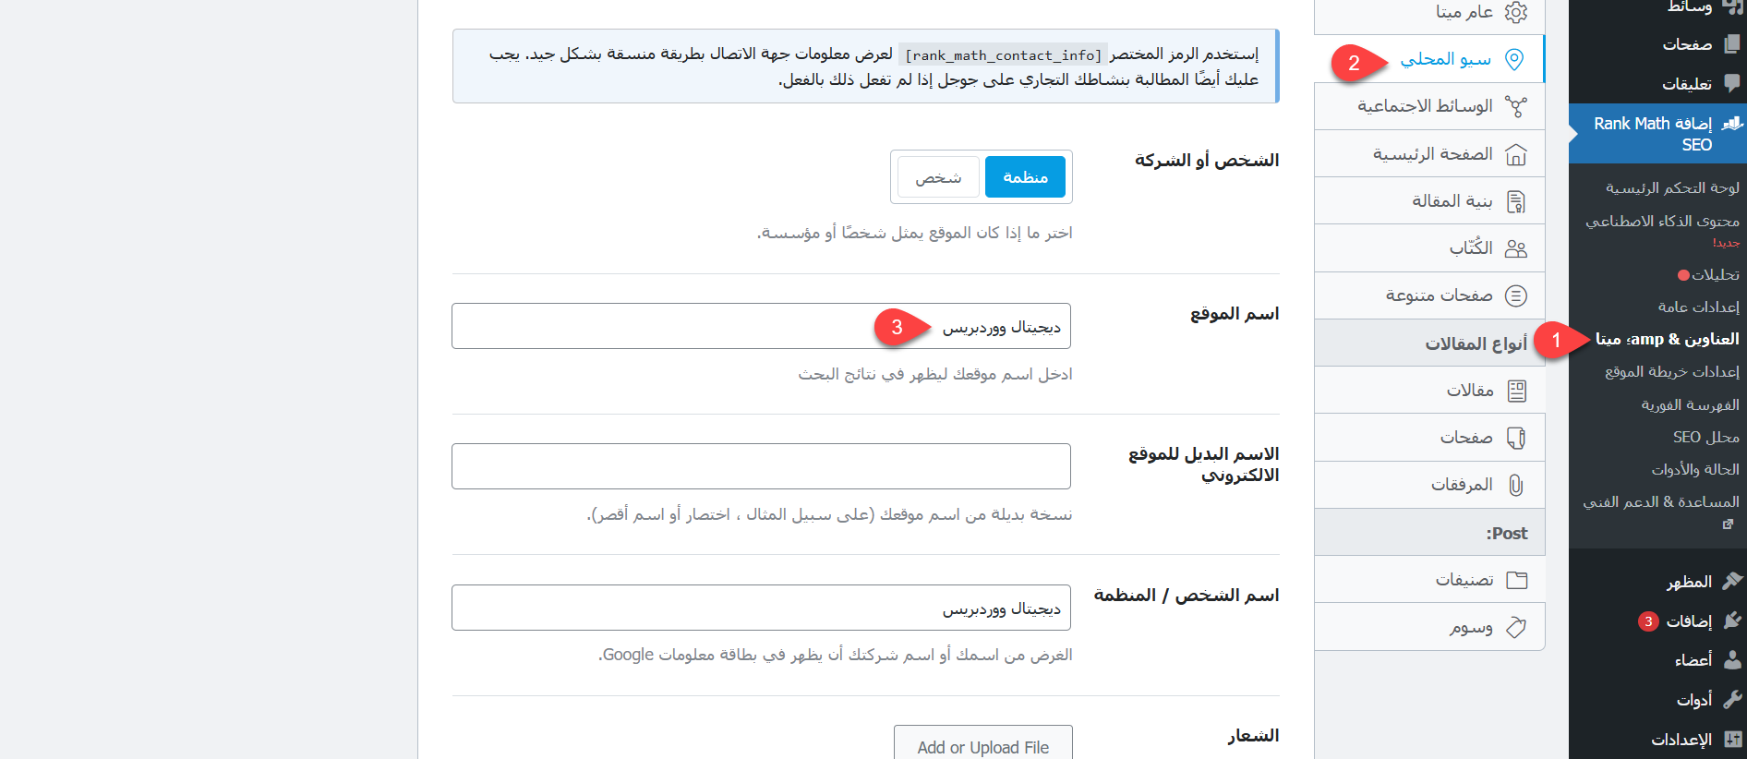Go to محتوى الذكاء الاصطناعي submenu item

point(1662,221)
